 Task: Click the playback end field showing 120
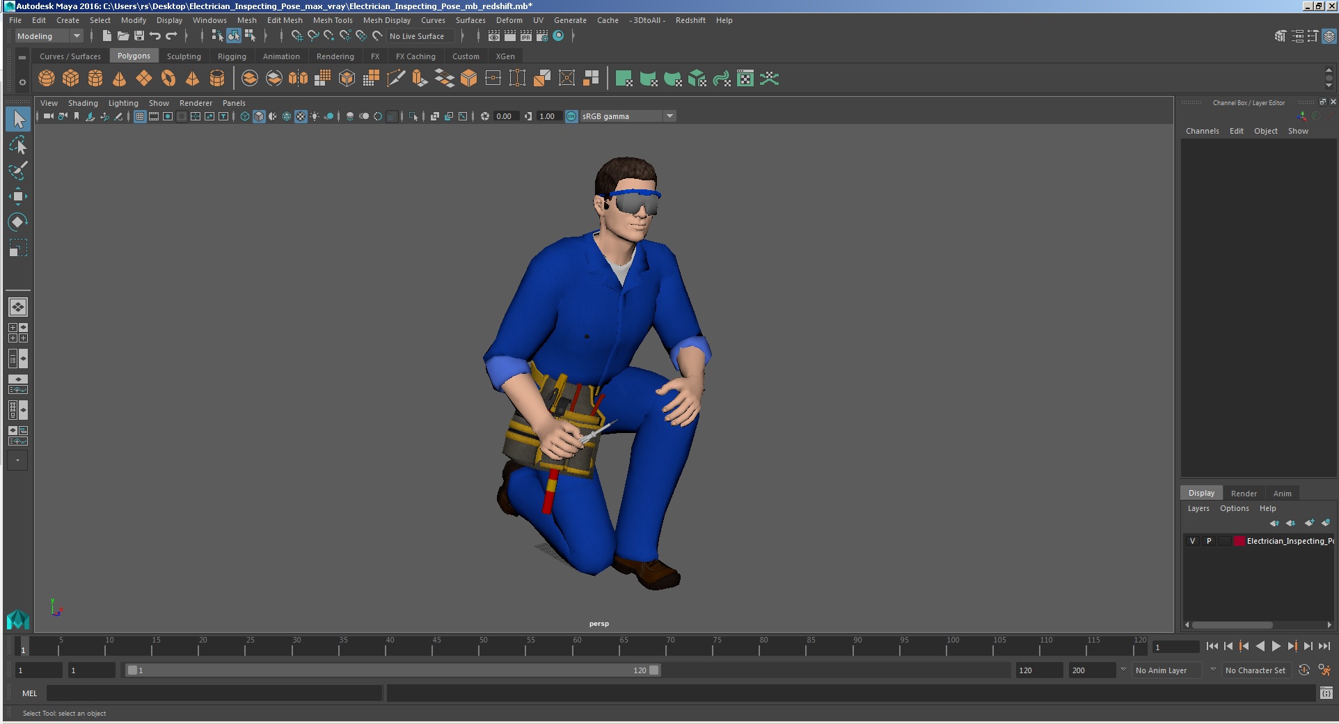click(x=1039, y=670)
